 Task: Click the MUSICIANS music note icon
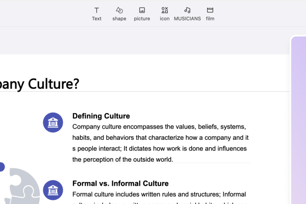click(187, 10)
